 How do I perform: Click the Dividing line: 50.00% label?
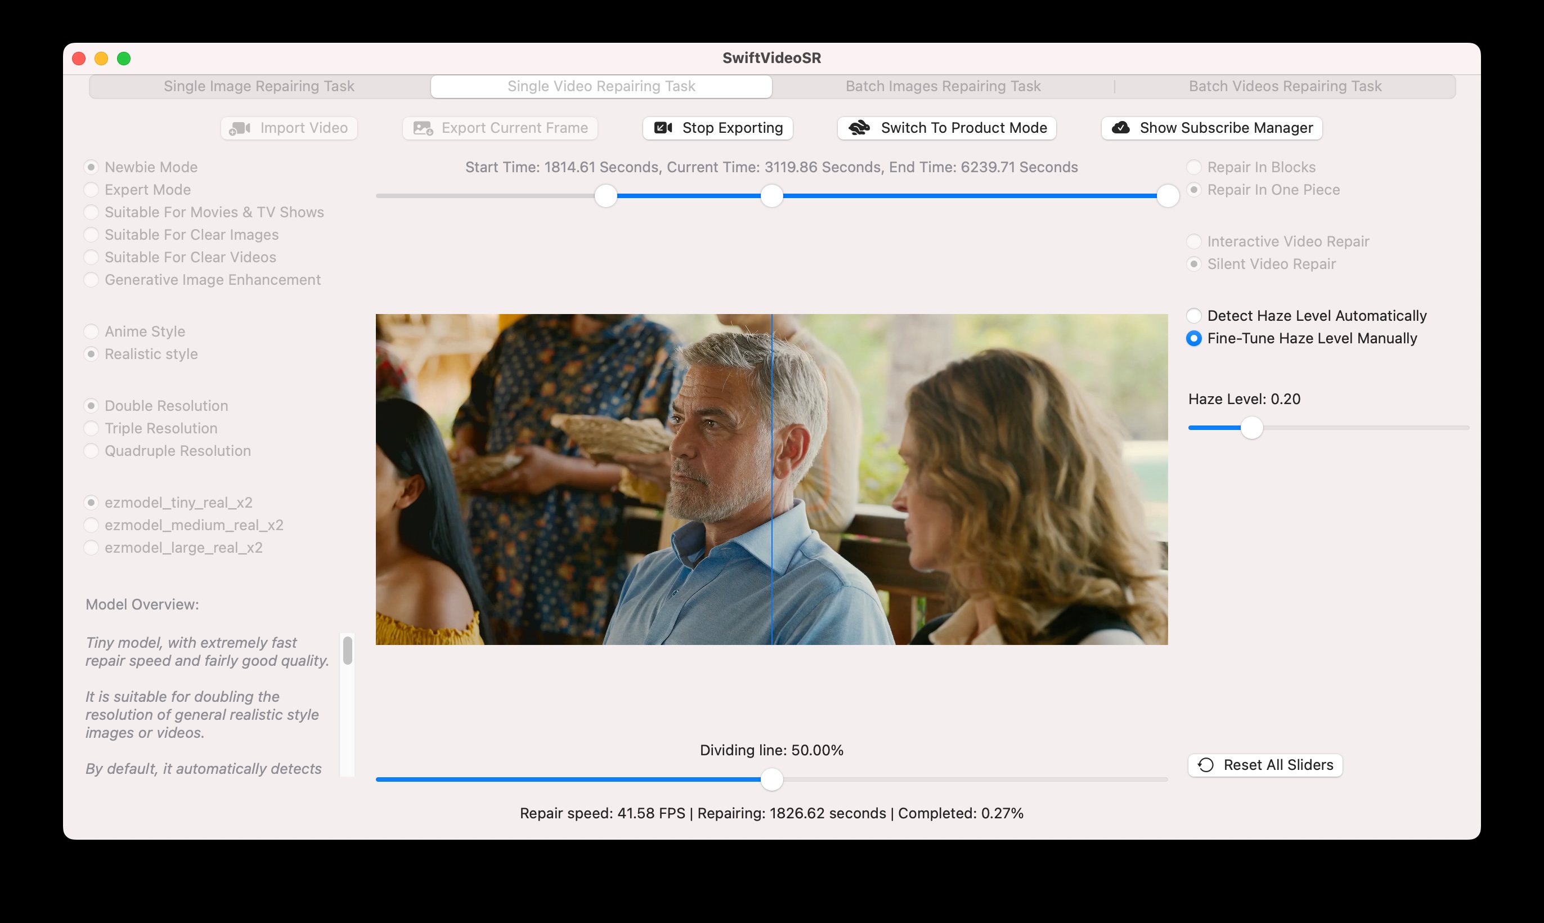(771, 750)
